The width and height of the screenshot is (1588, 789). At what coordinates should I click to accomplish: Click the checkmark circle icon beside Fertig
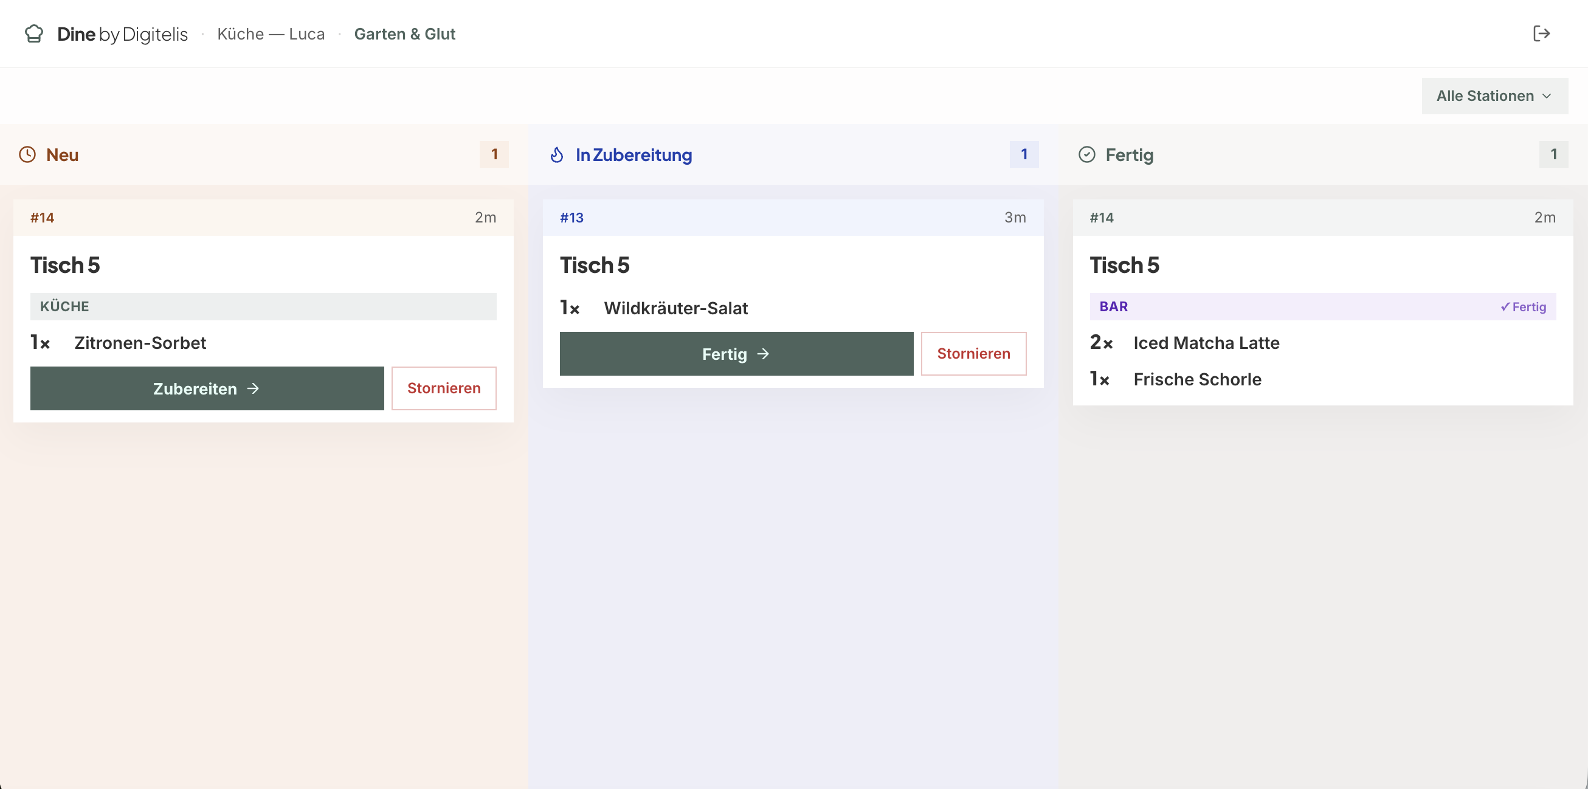tap(1087, 155)
